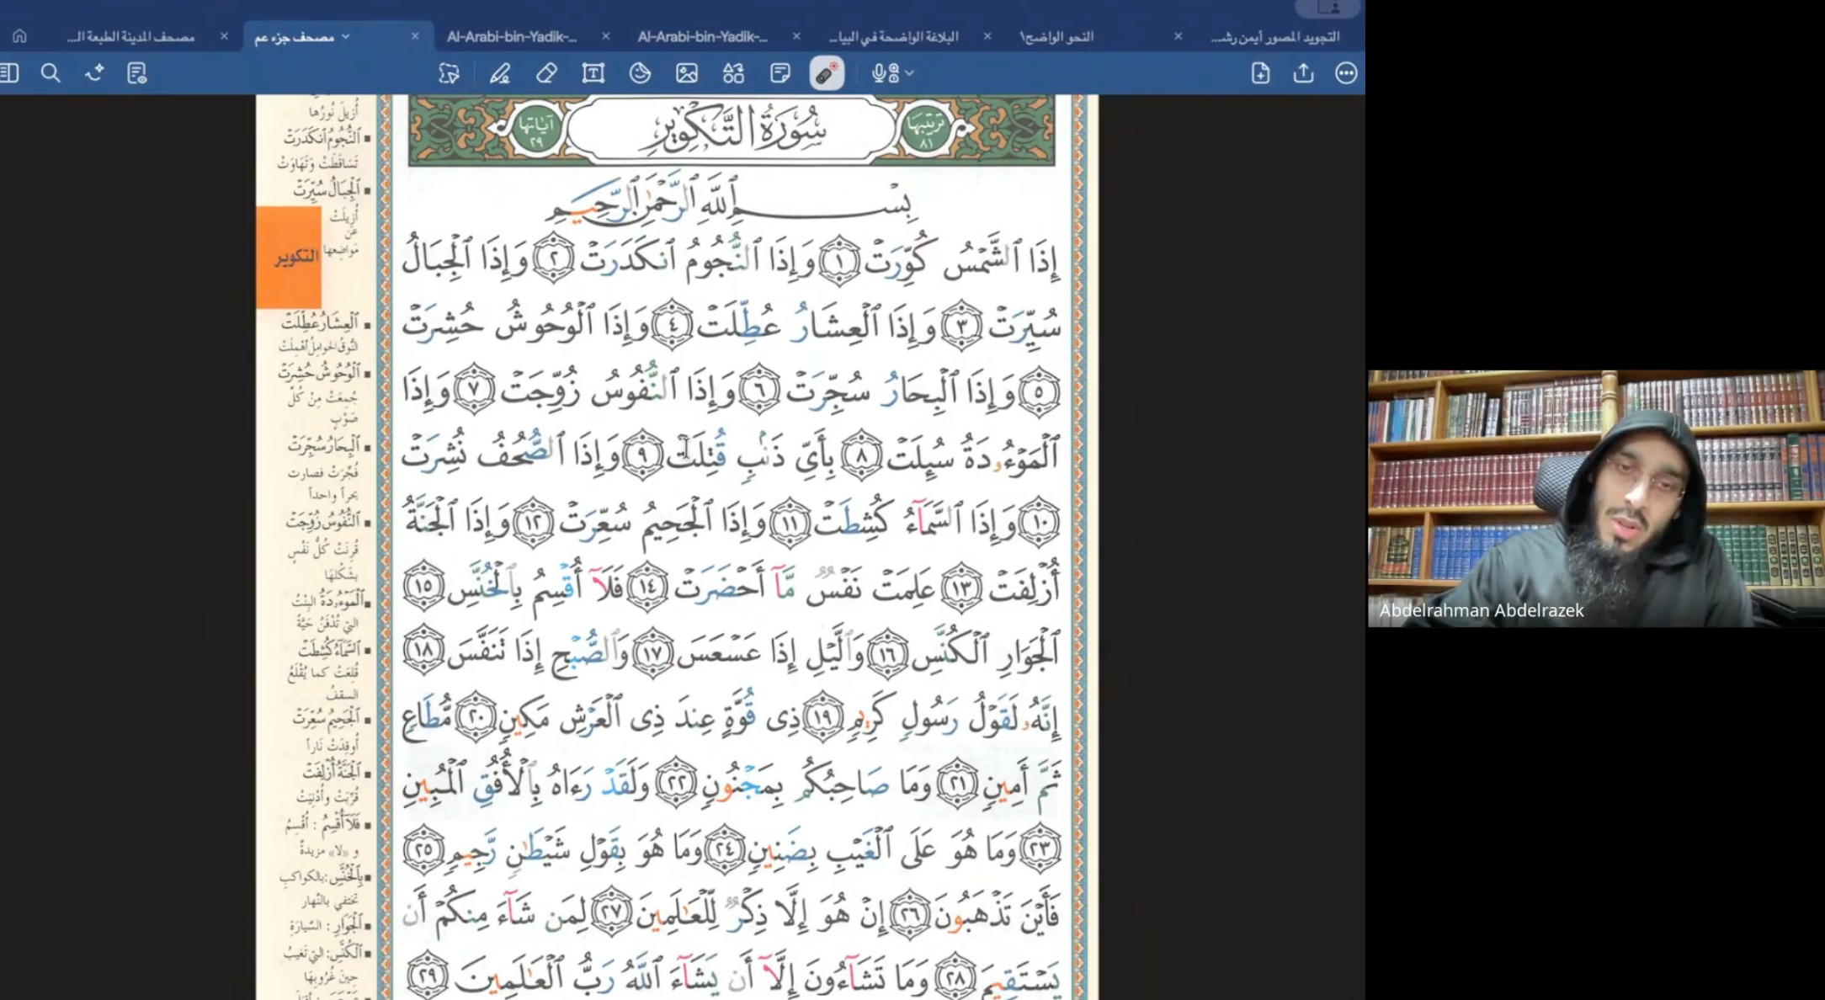The image size is (1825, 1000).
Task: Close the النحو الواضح tab
Action: (1179, 36)
